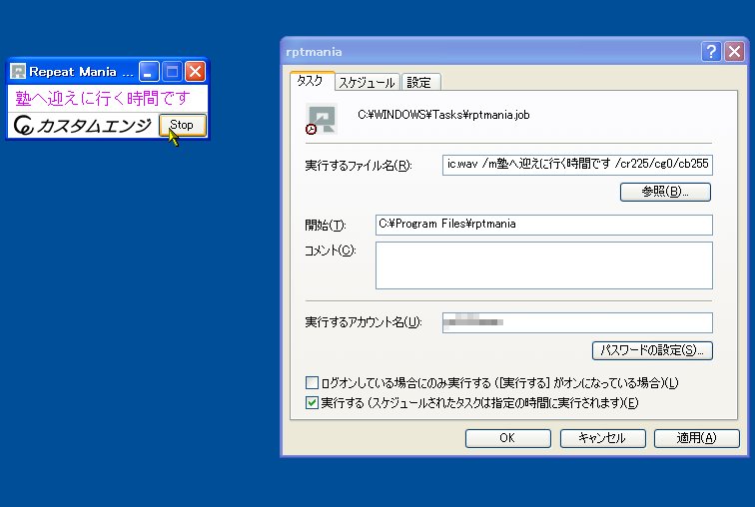Screen dimensions: 755x507
Task: Click the path text C:¥WINDOWS¥Tasks¥rptmania.job
Action: [443, 115]
